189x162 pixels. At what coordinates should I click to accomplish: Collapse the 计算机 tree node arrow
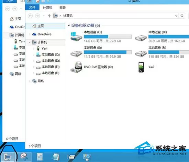(x=30, y=42)
